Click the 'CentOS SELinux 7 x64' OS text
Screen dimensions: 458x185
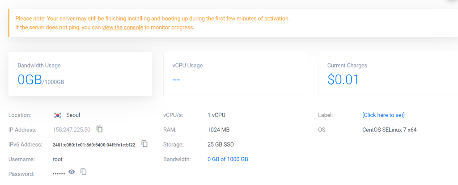point(390,130)
